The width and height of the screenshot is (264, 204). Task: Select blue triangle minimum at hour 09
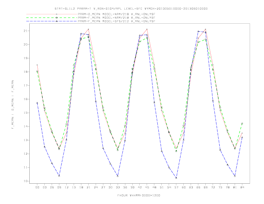pyautogui.click(x=59, y=176)
